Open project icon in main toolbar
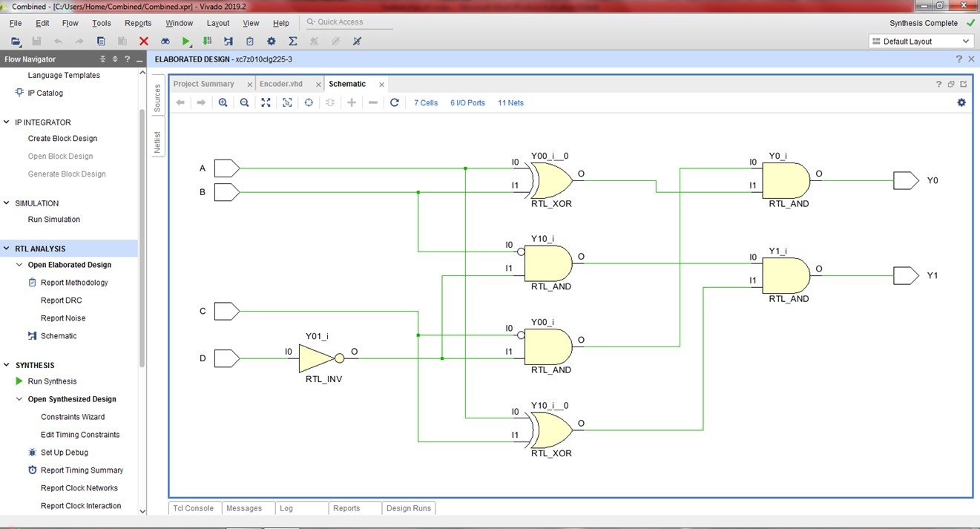 (16, 42)
